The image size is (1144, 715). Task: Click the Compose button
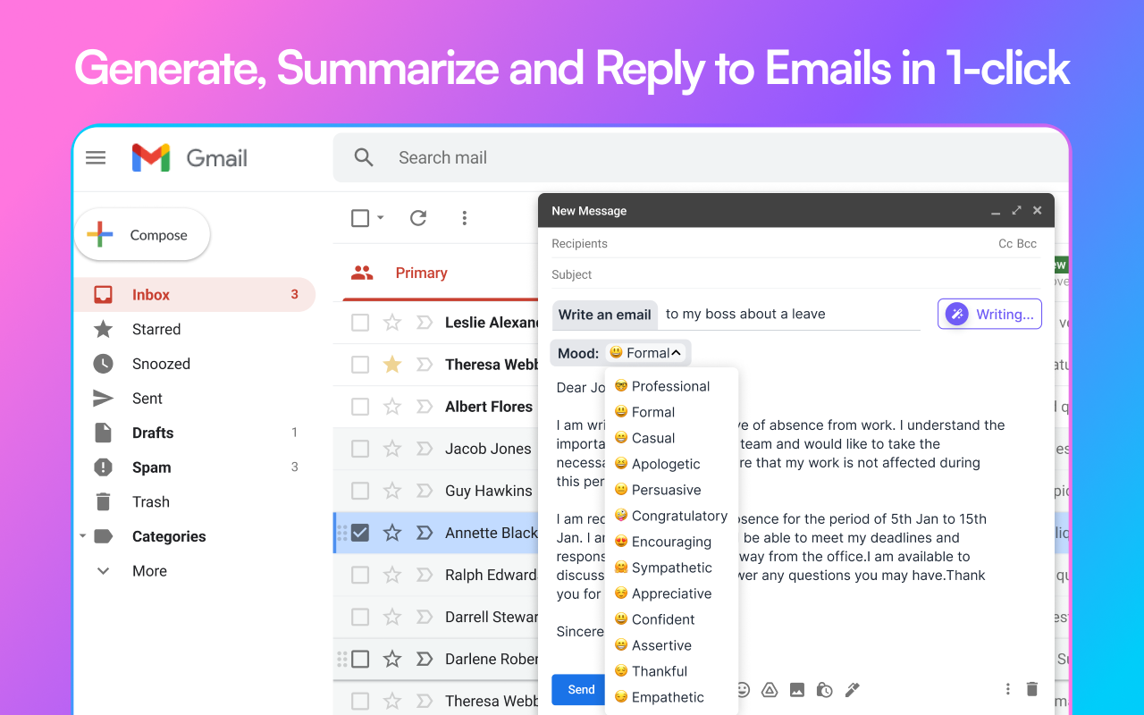click(142, 234)
